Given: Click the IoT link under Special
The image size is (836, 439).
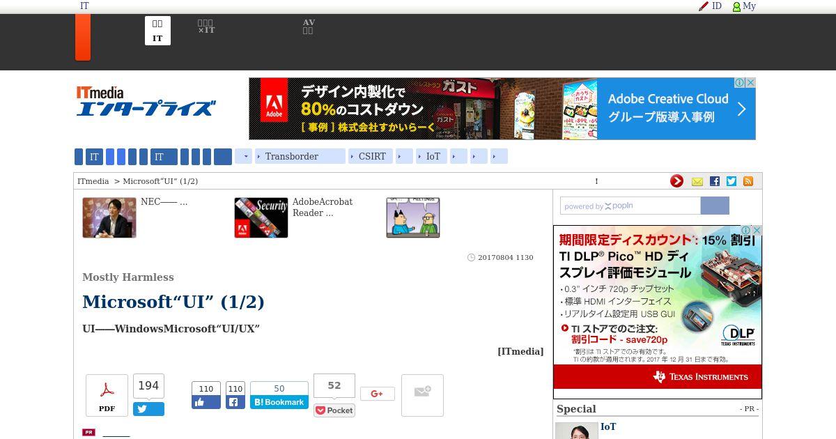Looking at the screenshot, I should (608, 427).
